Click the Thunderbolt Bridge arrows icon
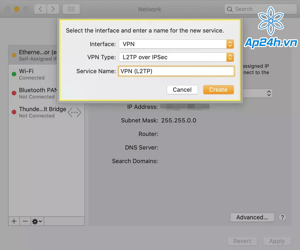300x250 pixels. [x=74, y=113]
